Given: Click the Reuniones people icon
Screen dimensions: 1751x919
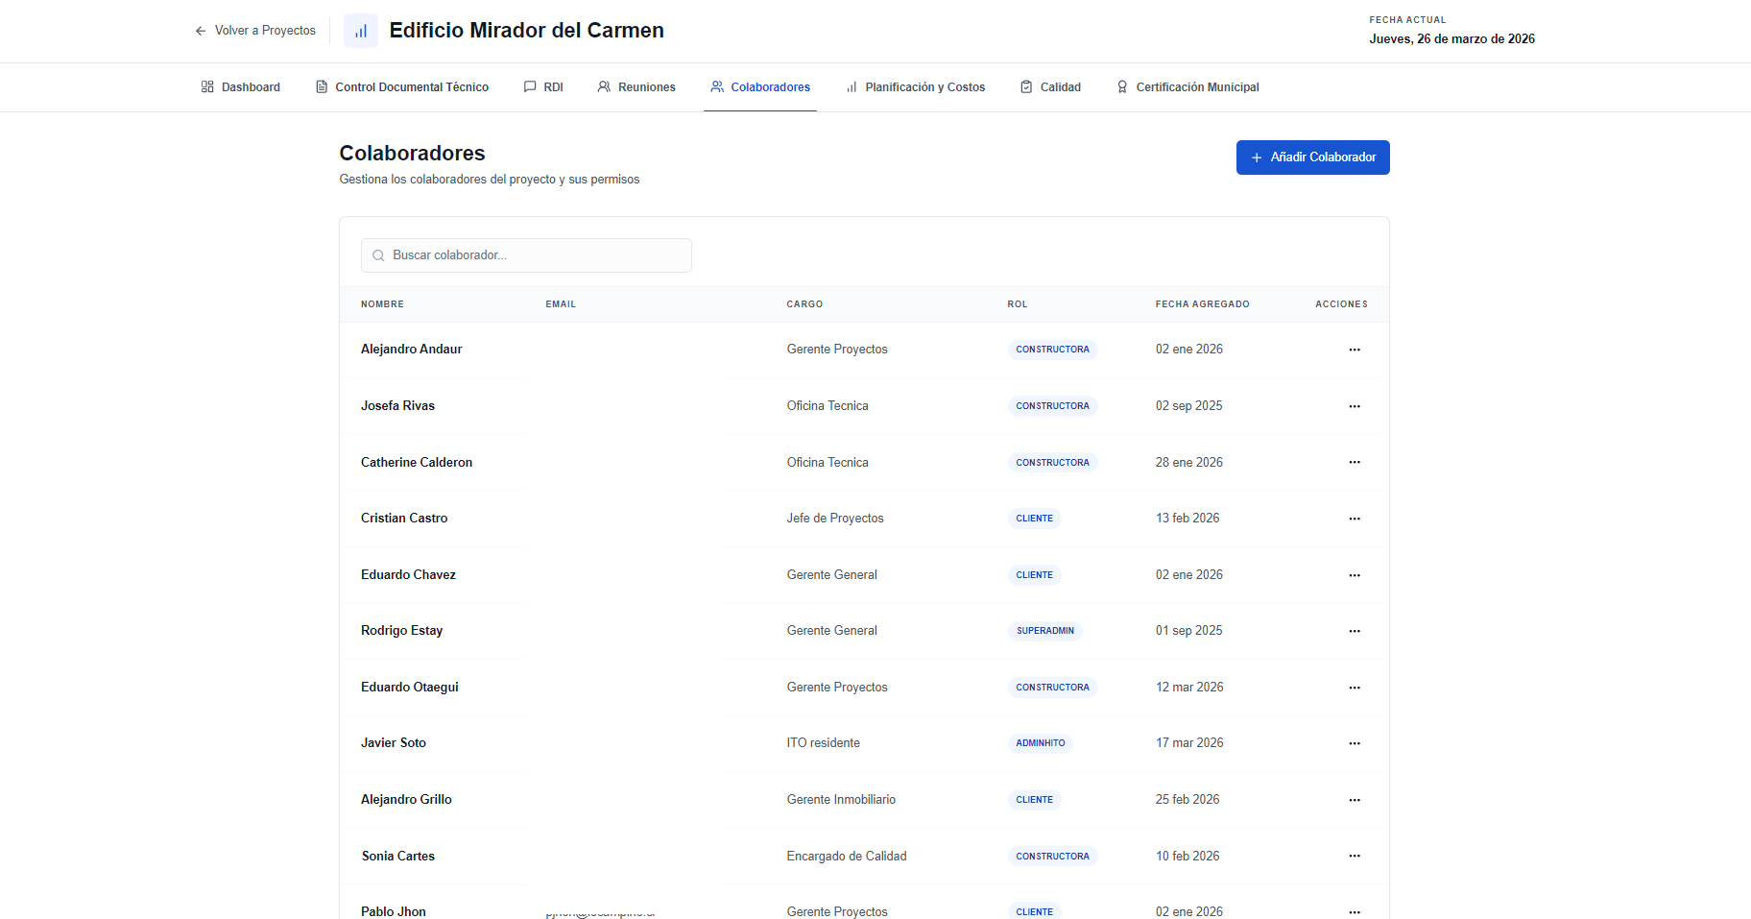Looking at the screenshot, I should point(604,87).
